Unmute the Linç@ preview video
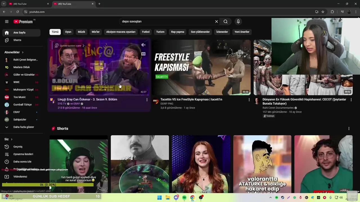360x202 pixels. 143,45
